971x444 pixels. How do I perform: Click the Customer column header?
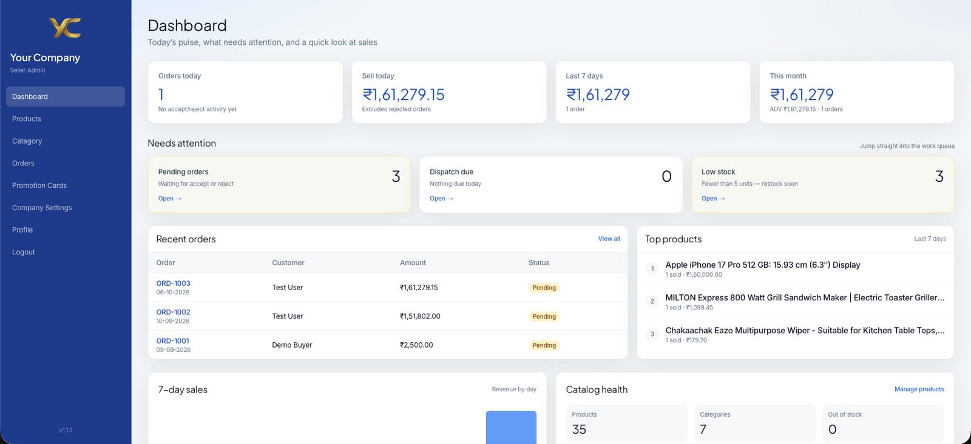pyautogui.click(x=288, y=263)
